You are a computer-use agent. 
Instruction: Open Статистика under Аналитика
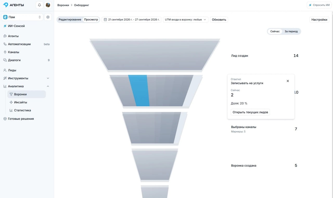click(22, 110)
